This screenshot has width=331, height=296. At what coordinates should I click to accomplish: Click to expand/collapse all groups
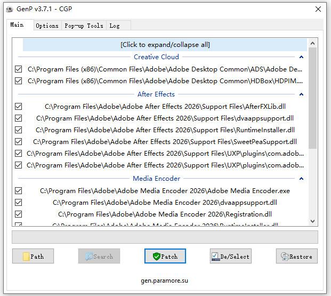pyautogui.click(x=165, y=45)
